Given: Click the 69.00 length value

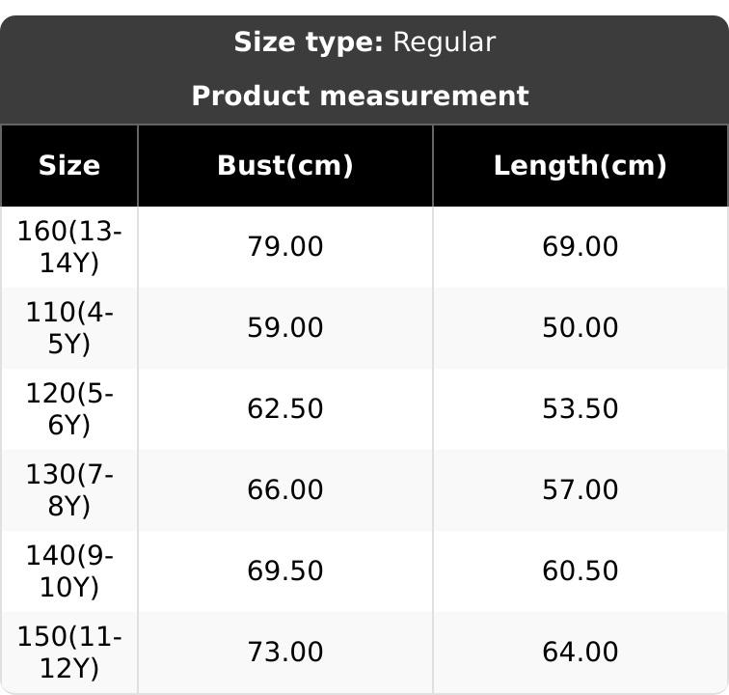Looking at the screenshot, I should pyautogui.click(x=580, y=247).
